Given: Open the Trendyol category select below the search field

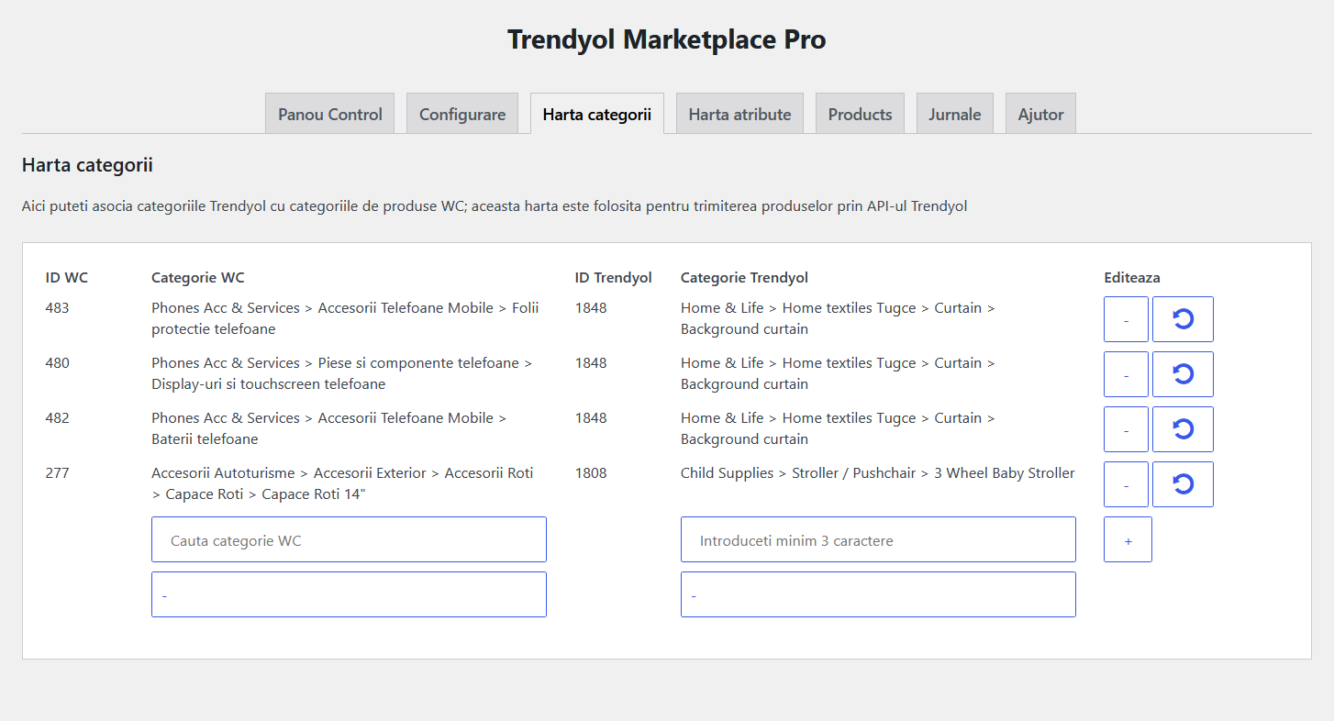Looking at the screenshot, I should (x=878, y=594).
